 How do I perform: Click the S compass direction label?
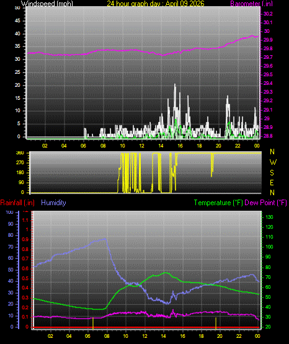click(272, 173)
